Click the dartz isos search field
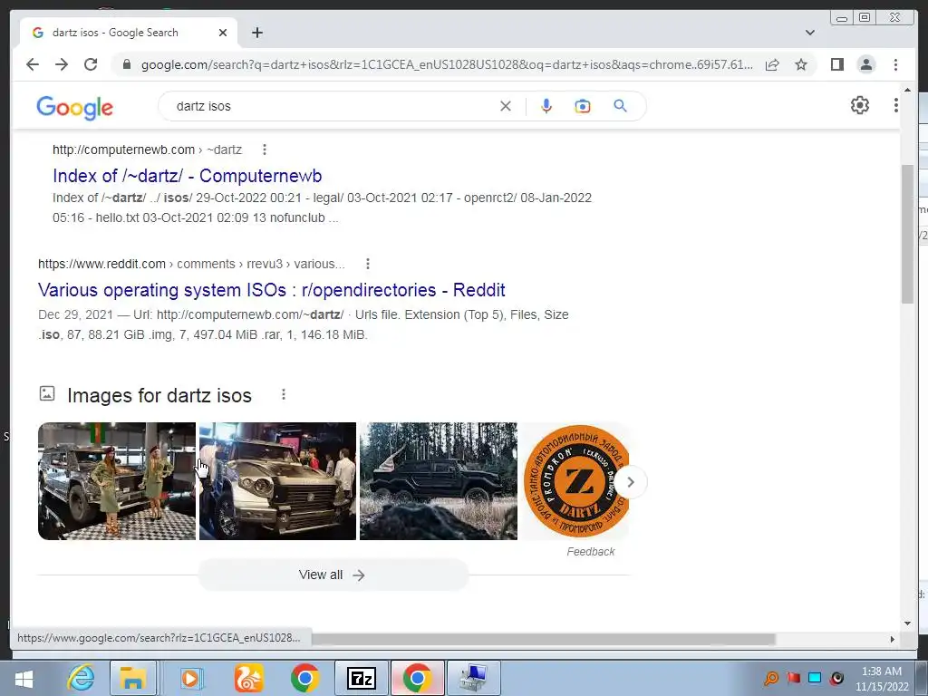The height and width of the screenshot is (696, 928). click(332, 106)
